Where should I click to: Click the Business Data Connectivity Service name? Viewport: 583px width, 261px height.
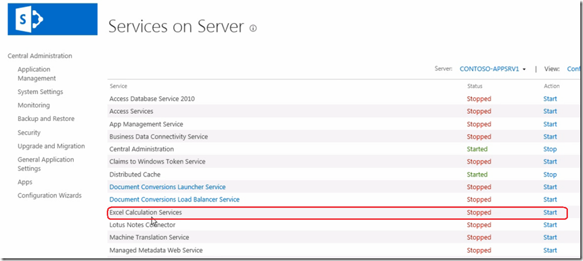158,137
